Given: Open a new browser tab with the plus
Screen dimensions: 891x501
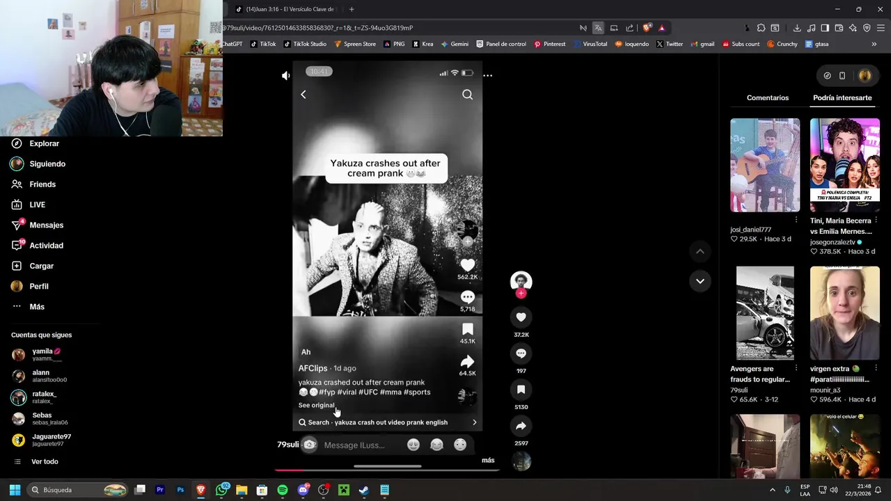Looking at the screenshot, I should click(x=352, y=9).
